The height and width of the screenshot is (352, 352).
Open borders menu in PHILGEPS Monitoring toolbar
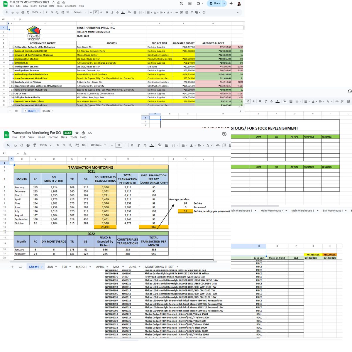coord(135,12)
